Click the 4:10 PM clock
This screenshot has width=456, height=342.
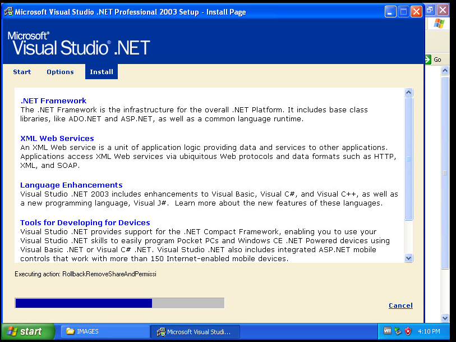pos(429,331)
